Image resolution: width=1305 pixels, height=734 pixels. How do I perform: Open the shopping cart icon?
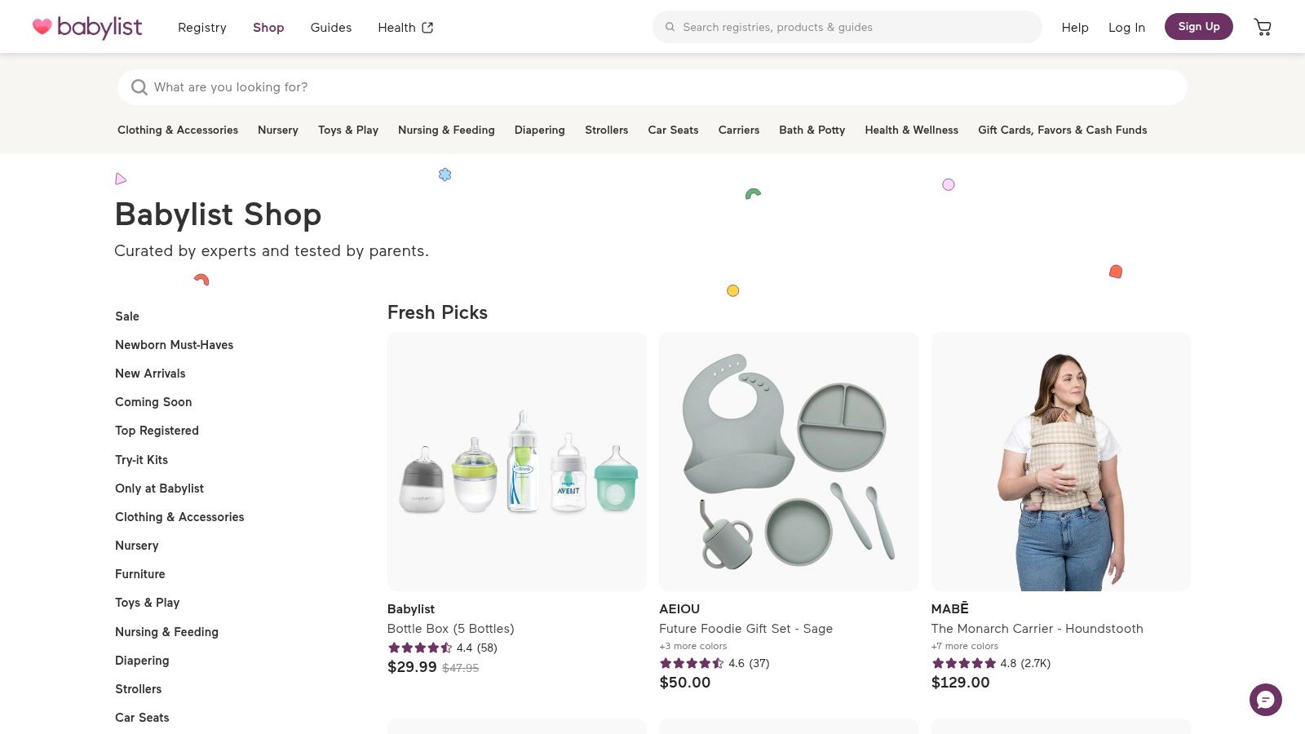(x=1263, y=27)
